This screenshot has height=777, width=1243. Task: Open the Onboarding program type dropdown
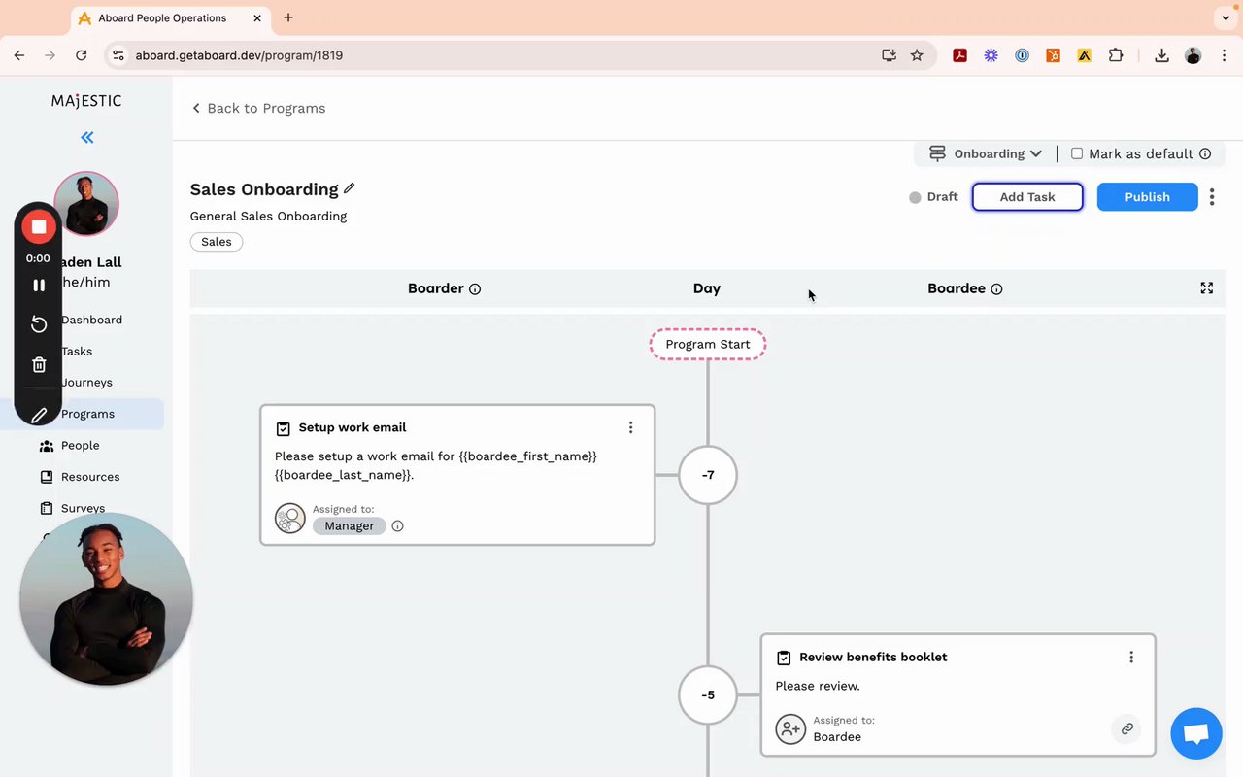987,153
